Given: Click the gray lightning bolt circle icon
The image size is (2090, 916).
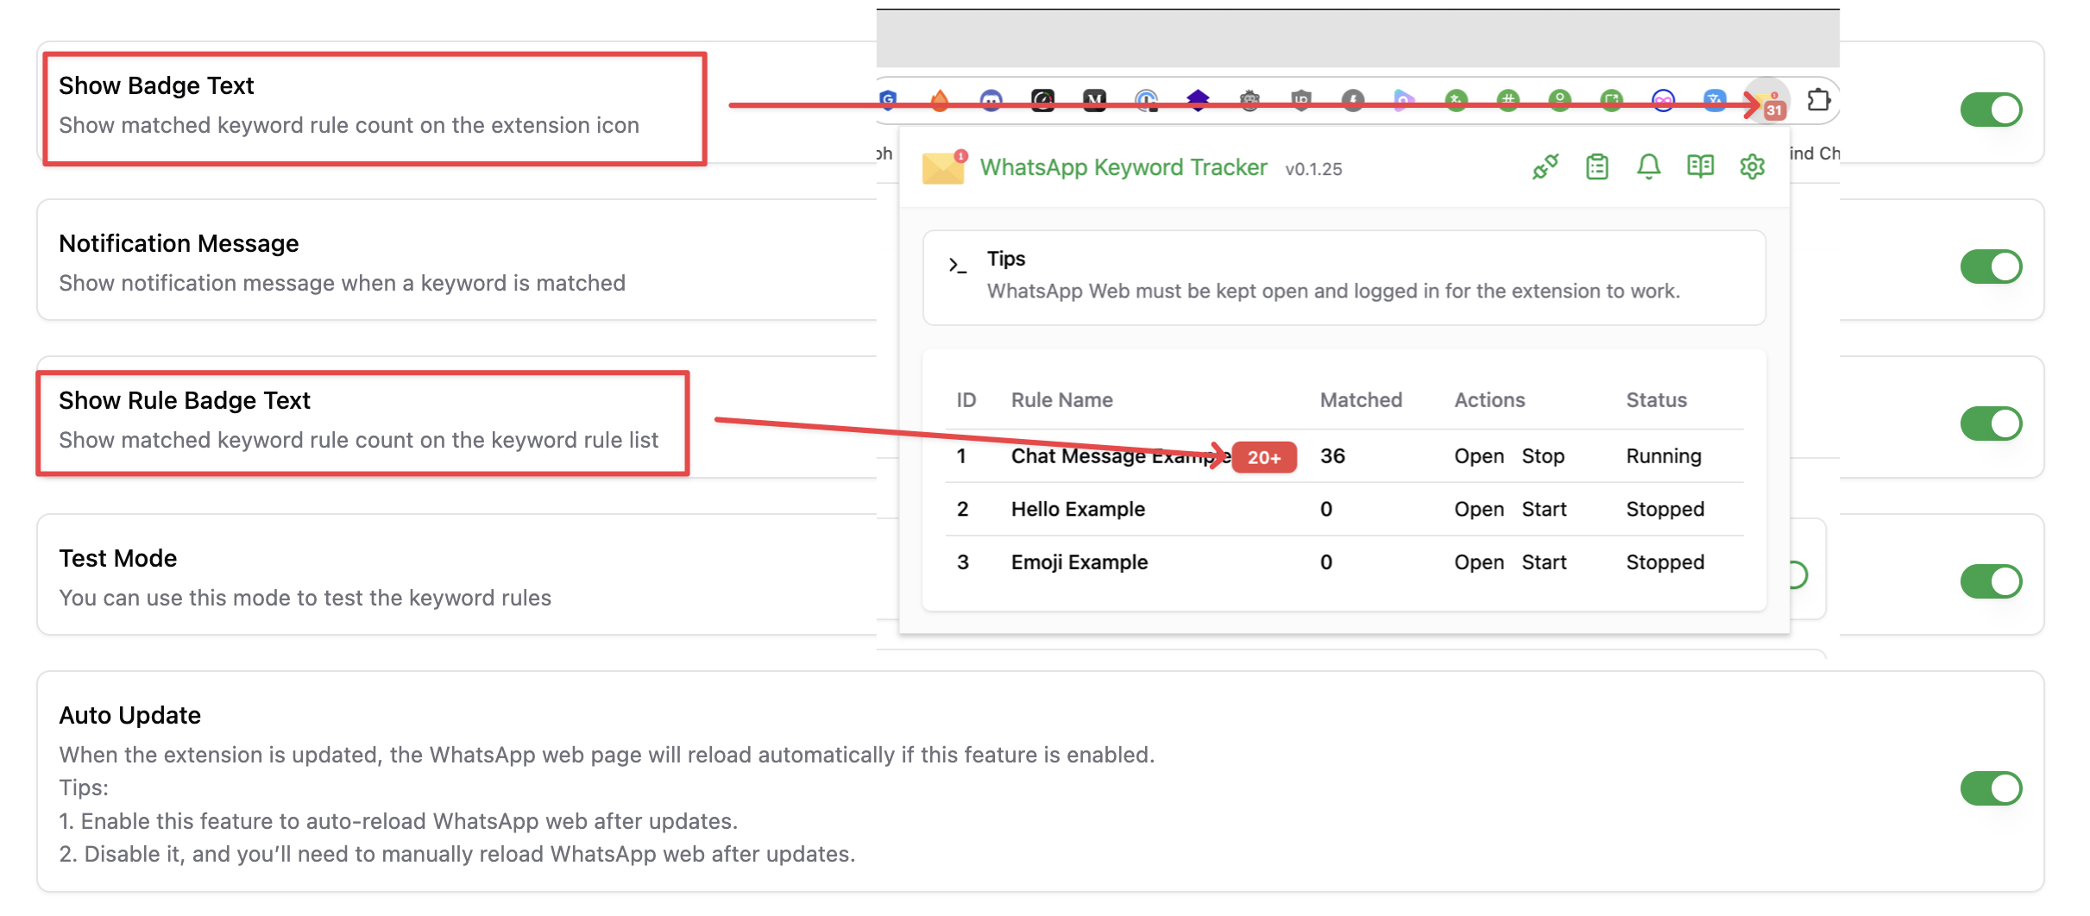Looking at the screenshot, I should 1353,101.
